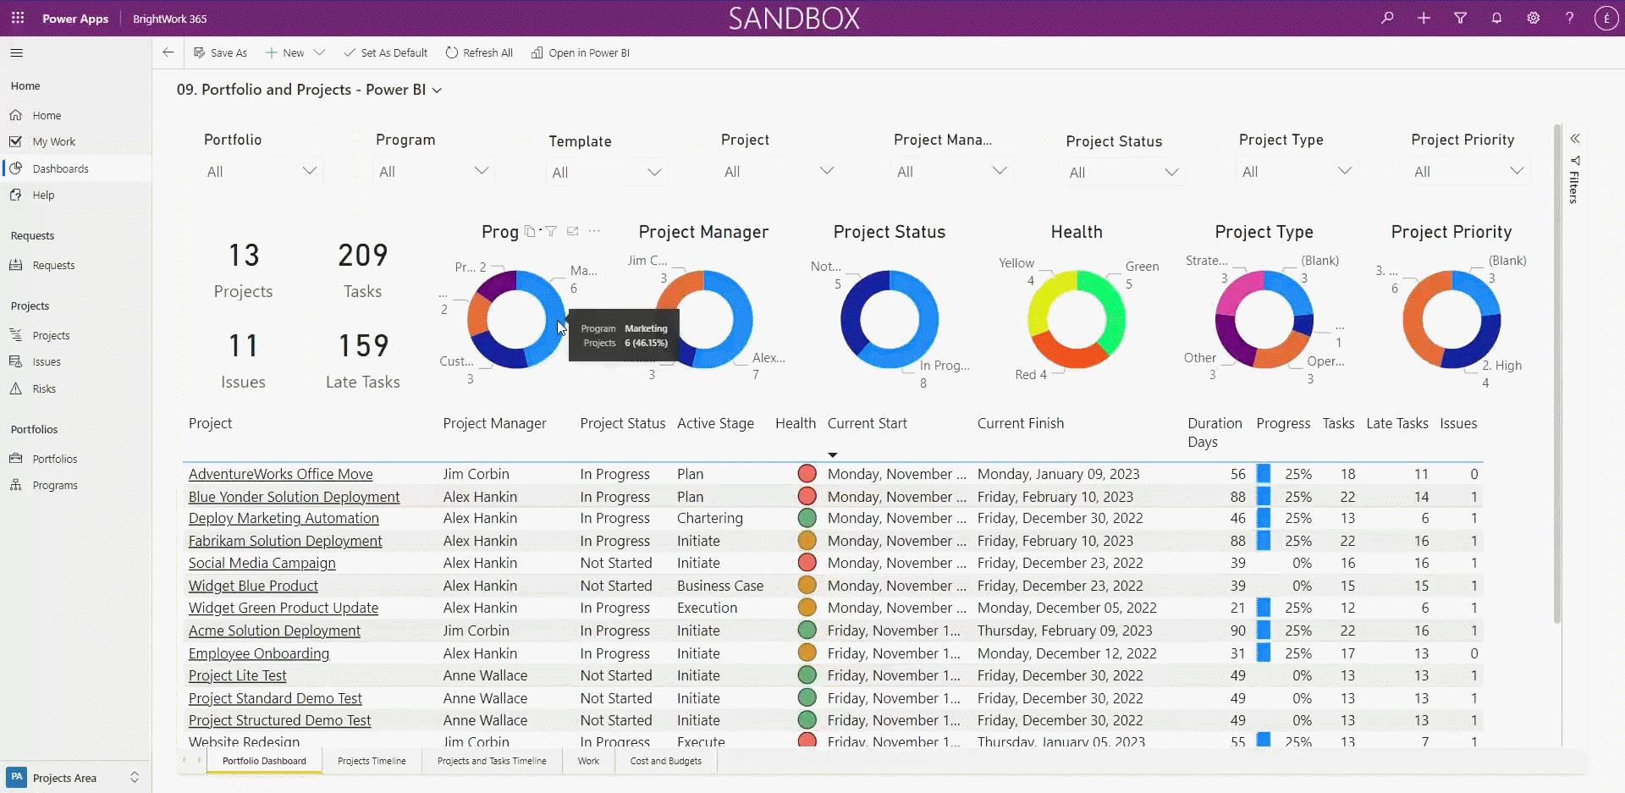Click the Save As toolbar button
The image size is (1625, 793).
[x=220, y=52]
